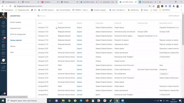Open Windows Start menu
184x103 pixels.
[3, 100]
